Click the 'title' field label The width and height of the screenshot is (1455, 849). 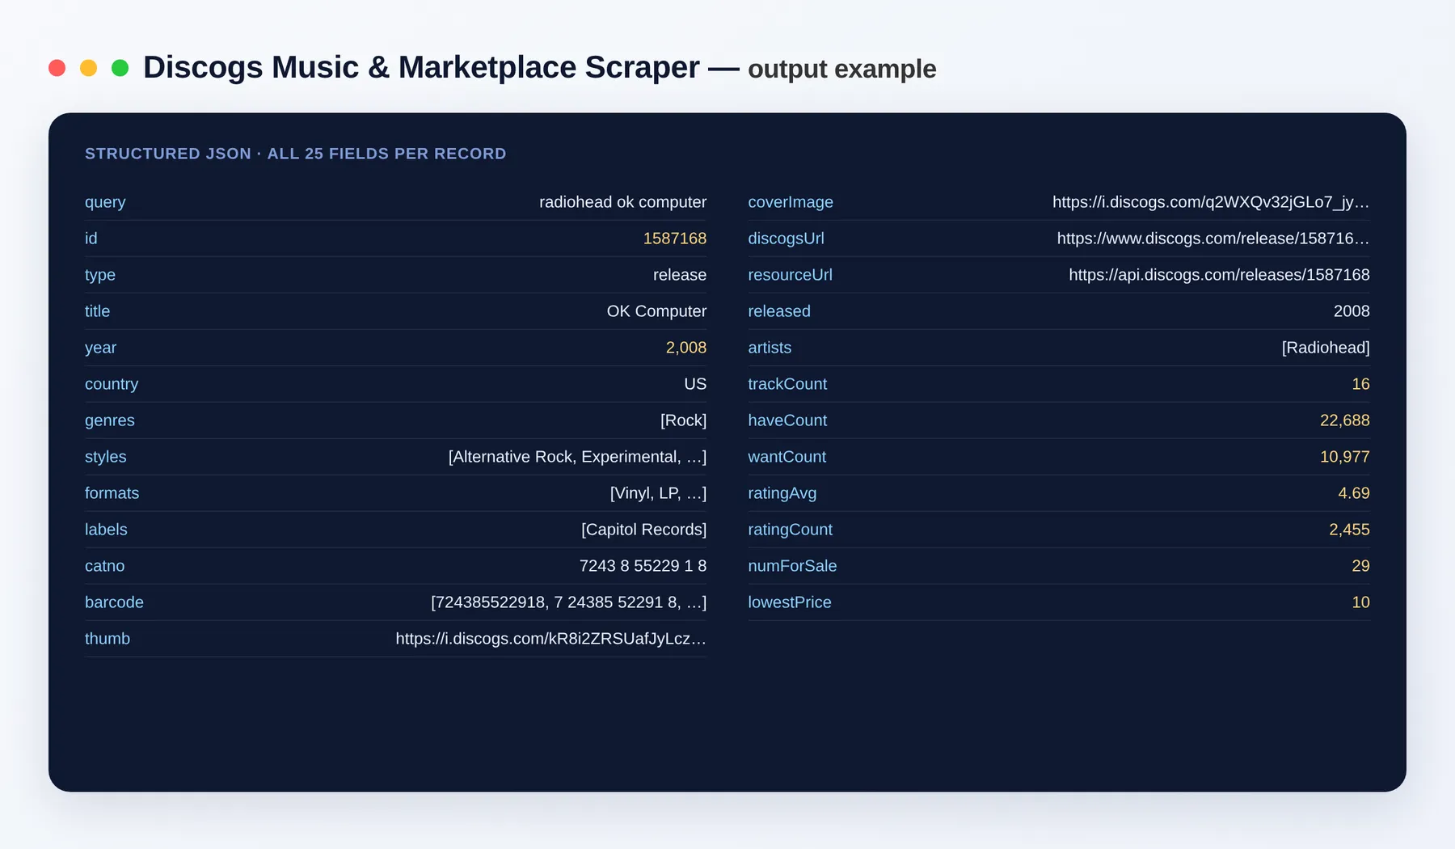pos(97,311)
